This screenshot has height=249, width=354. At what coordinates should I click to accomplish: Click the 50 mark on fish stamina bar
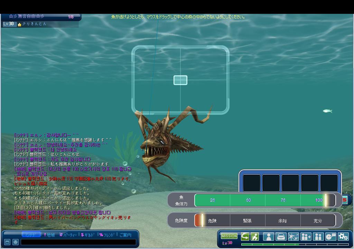click(248, 200)
